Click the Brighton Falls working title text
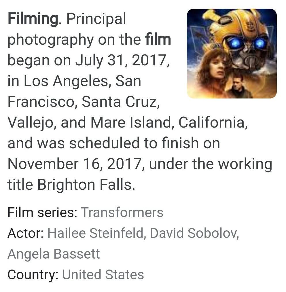The width and height of the screenshot is (286, 292). coord(86,185)
